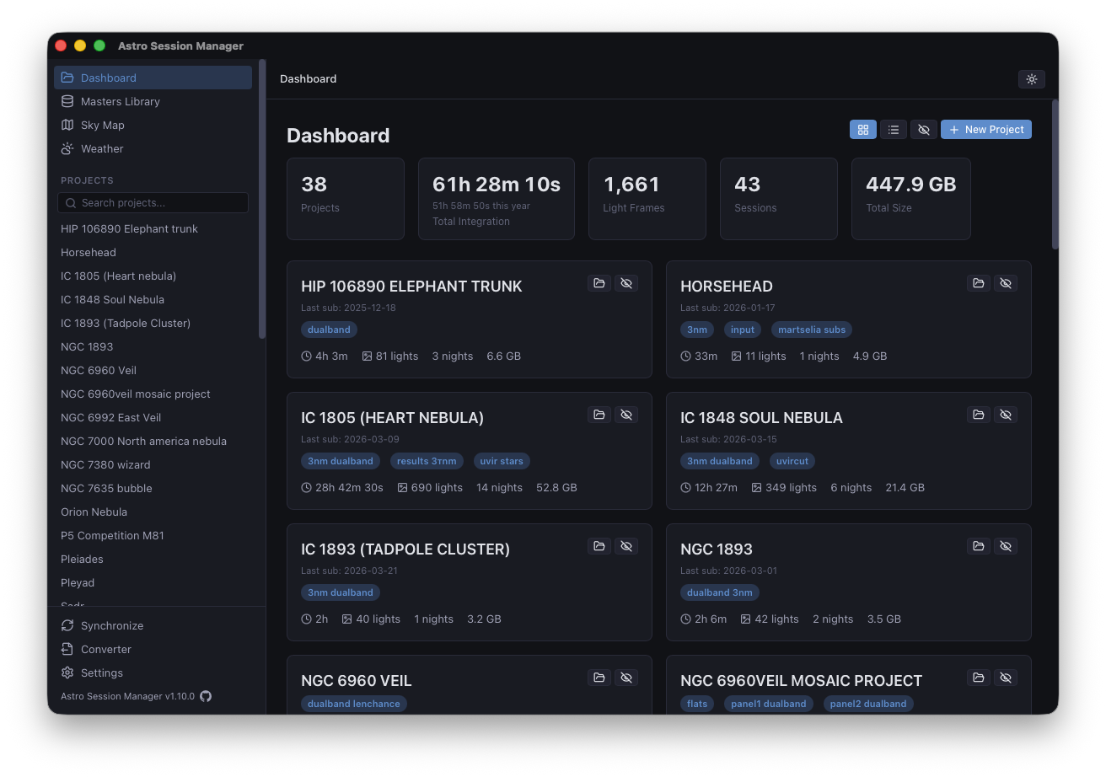Select the Orion Nebula project

(x=94, y=512)
